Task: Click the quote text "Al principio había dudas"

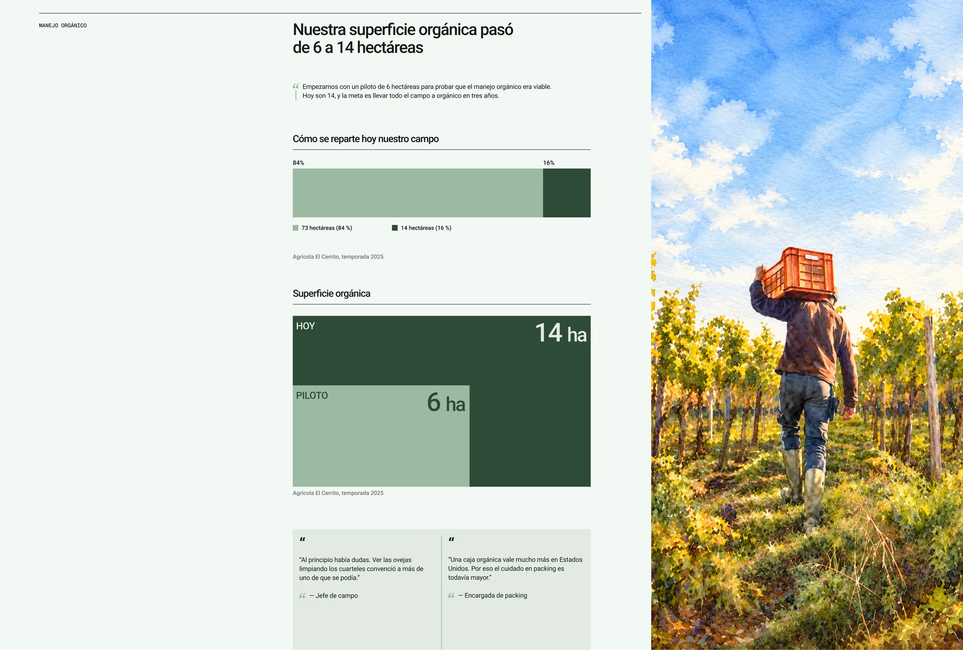Action: coord(362,569)
